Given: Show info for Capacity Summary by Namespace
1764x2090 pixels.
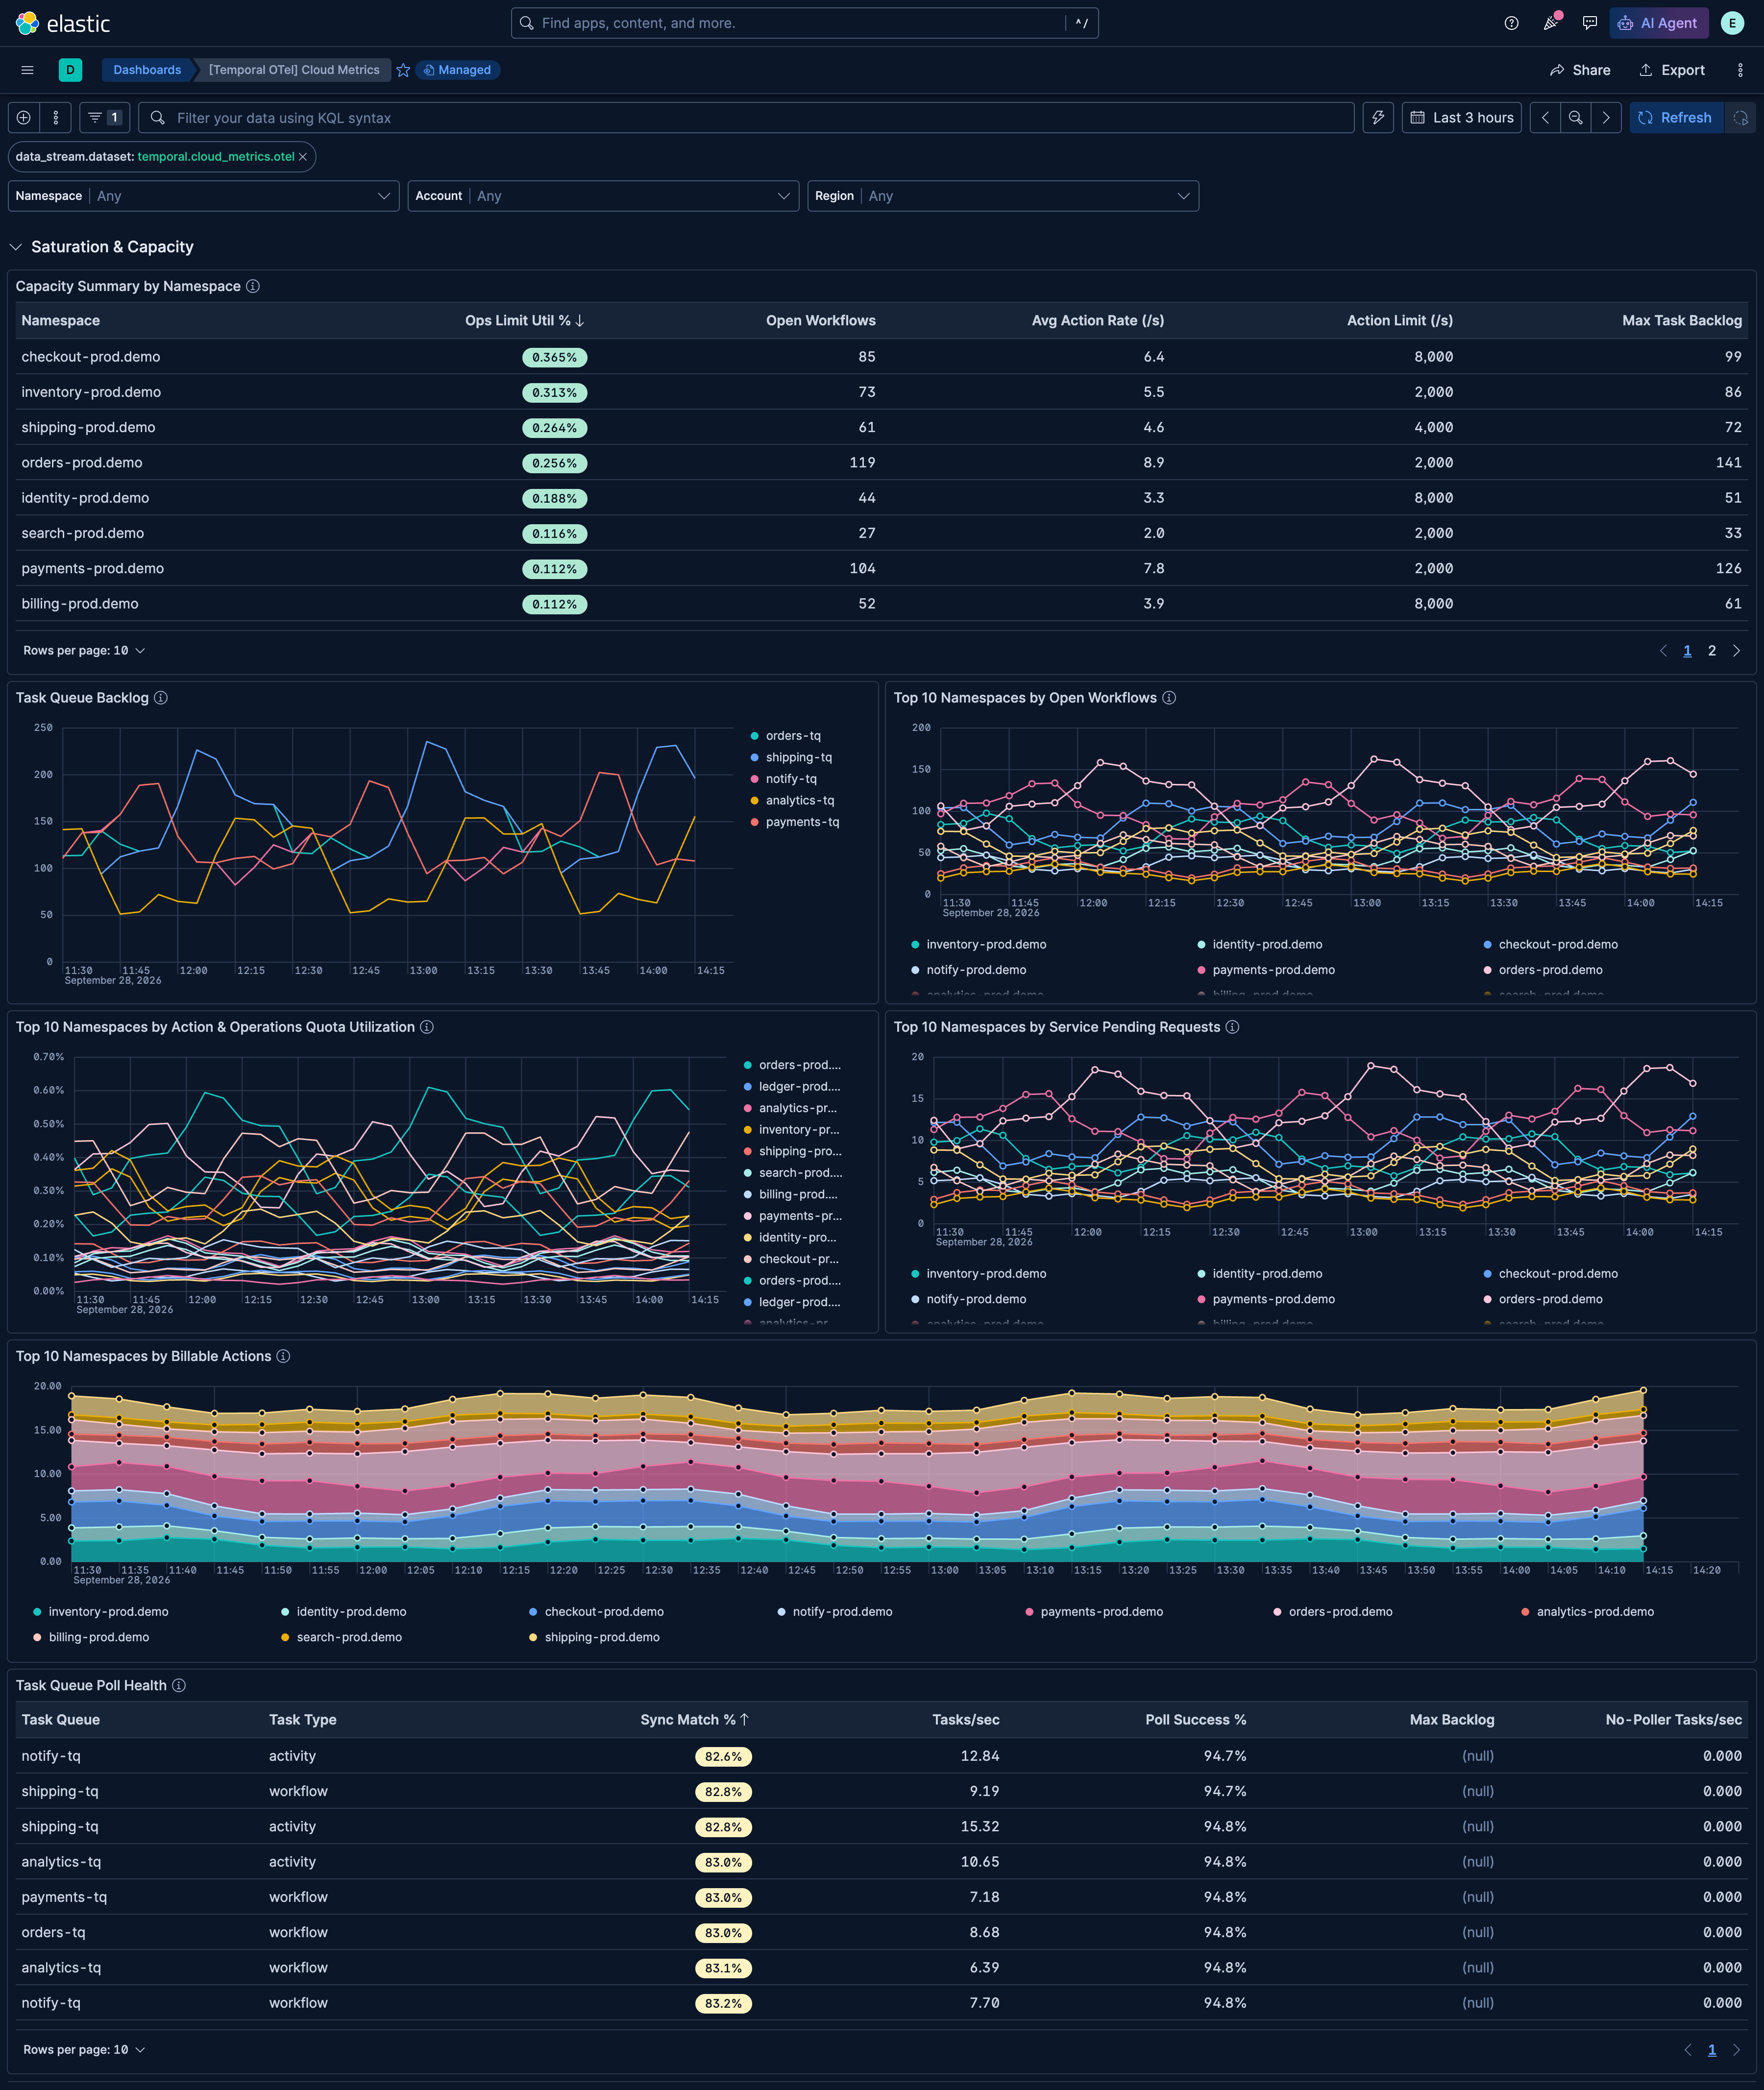Looking at the screenshot, I should [x=253, y=287].
